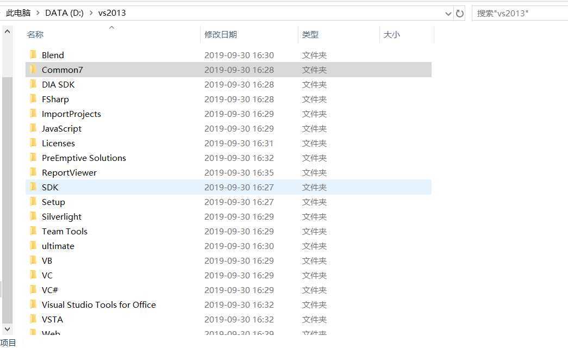Expand the chevron after DATA (D:) in breadcrumb
The image size is (568, 348).
click(91, 13)
